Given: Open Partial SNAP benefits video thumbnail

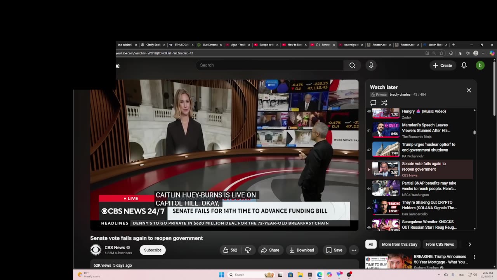Looking at the screenshot, I should 386,188.
